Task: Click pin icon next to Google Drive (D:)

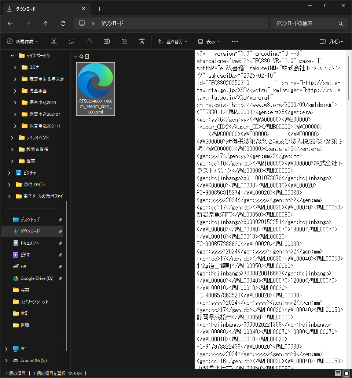Action: [x=60, y=278]
